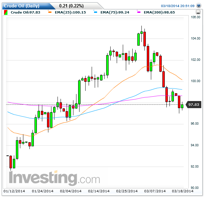This screenshot has height=197, width=205.
Task: Click the blue globe icon at top right
Action: coord(199,6)
